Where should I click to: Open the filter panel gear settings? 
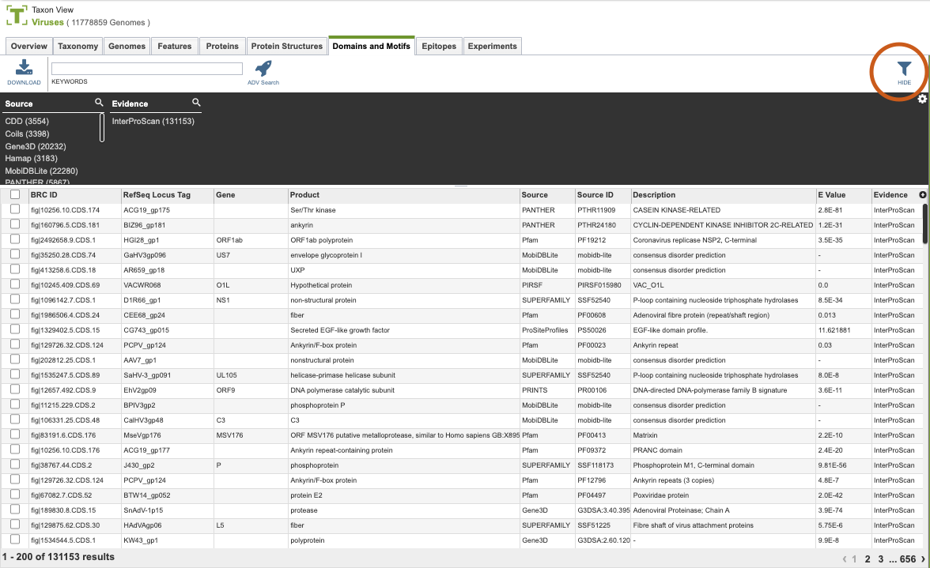pyautogui.click(x=922, y=99)
